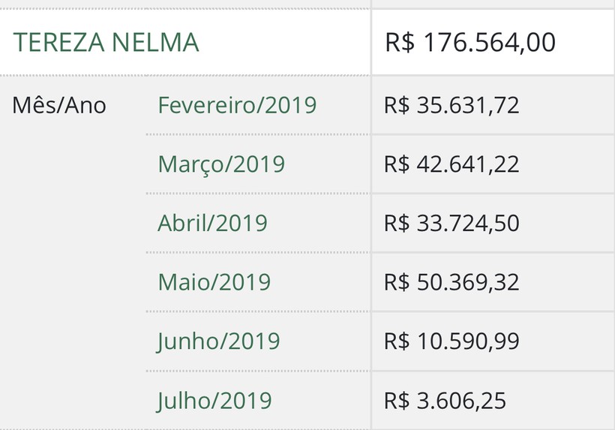
Task: Click white space right of TEREZA NELMA name
Action: click(284, 42)
